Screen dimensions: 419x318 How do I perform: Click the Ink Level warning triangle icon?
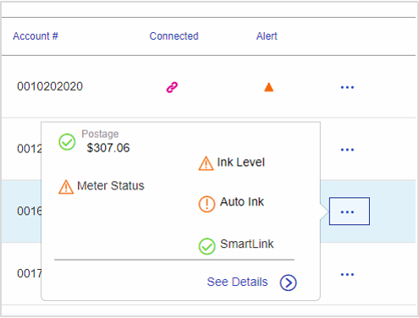[x=206, y=163]
